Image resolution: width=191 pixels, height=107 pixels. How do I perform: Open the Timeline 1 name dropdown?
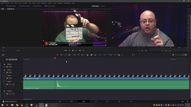[74, 9]
